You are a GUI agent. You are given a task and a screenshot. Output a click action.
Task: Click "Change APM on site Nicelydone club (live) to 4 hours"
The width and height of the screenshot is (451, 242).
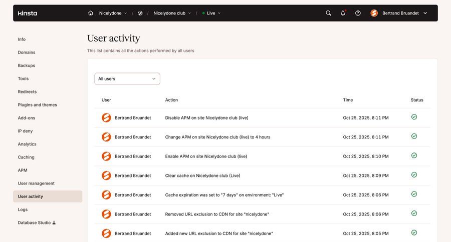(x=218, y=137)
